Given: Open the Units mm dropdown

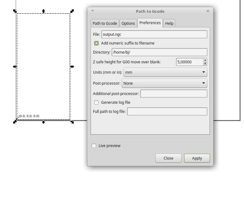Looking at the screenshot, I should click(165, 72).
